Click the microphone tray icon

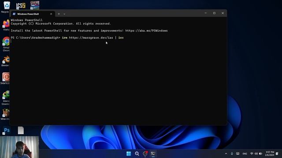pos(232,154)
